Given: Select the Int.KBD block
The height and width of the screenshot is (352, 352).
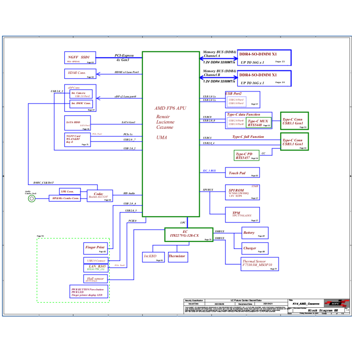Looking at the screenshot, I should [x=153, y=257].
